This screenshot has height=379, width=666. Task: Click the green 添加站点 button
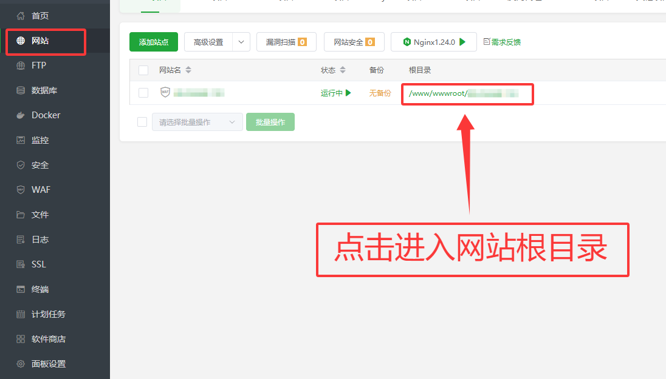tap(153, 42)
